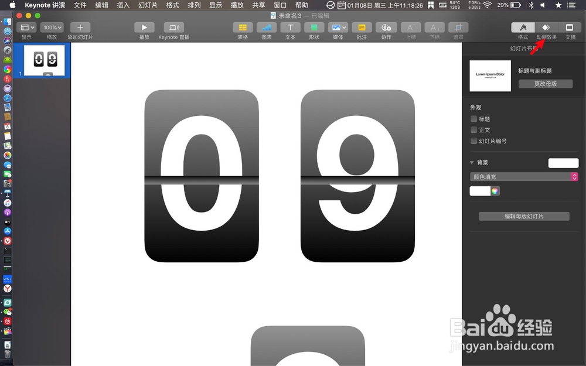Open the Window menu
586x366 pixels.
280,5
